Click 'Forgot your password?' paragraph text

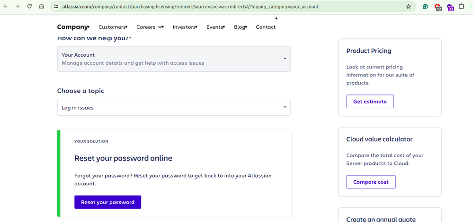[173, 179]
